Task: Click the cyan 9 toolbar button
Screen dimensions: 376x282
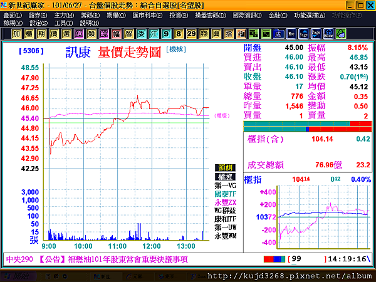Action: 166,34
